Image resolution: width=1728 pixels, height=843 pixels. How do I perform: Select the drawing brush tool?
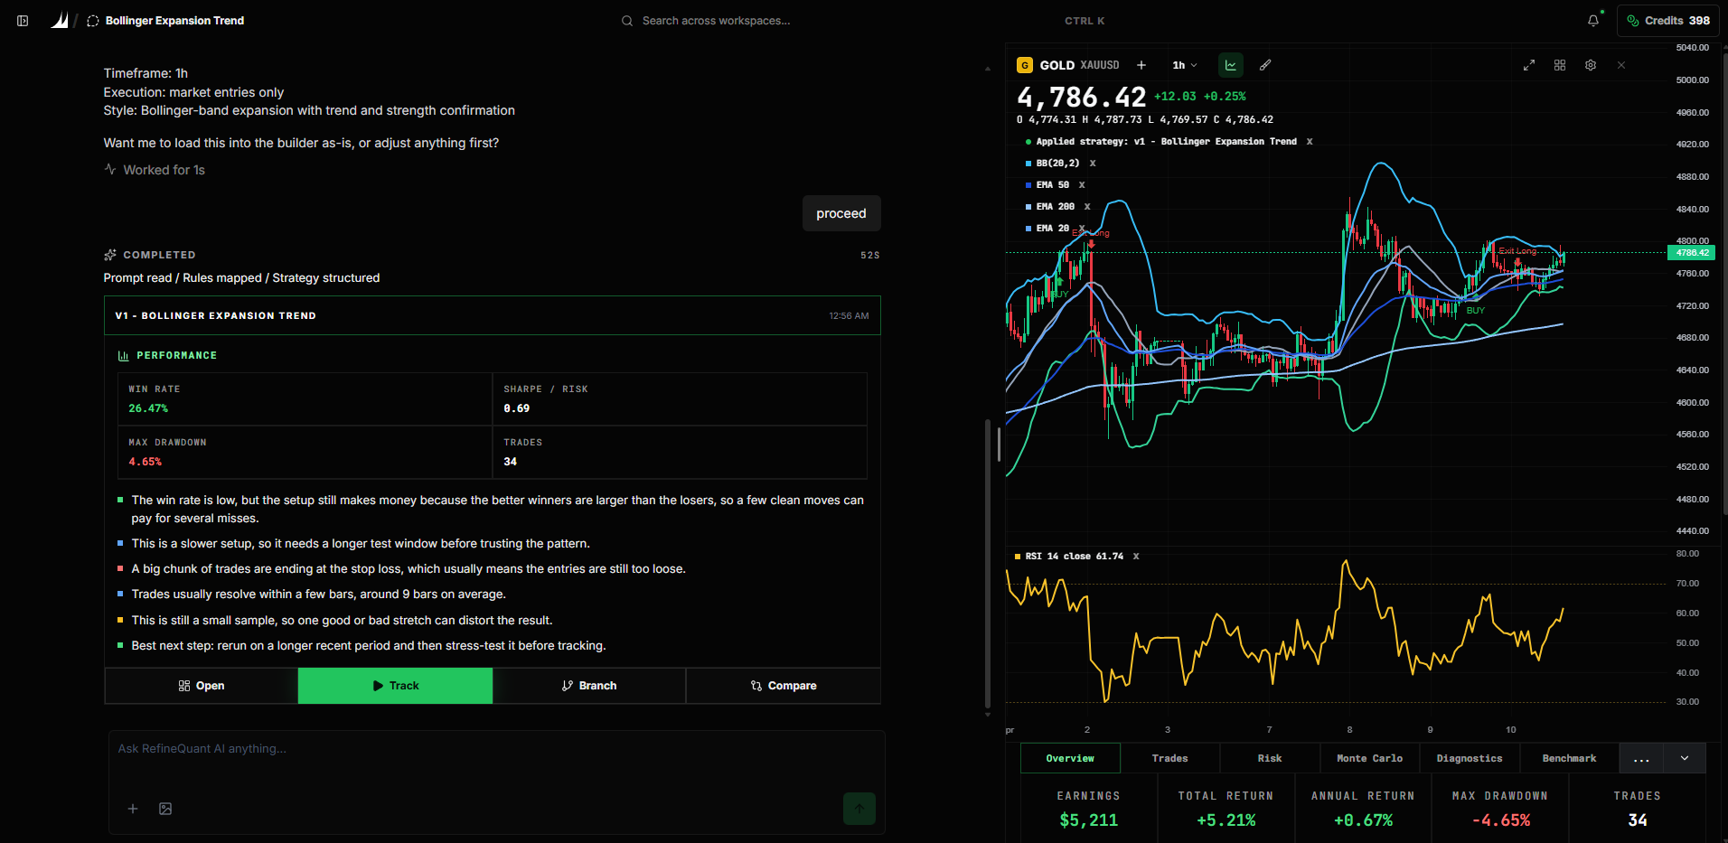1265,65
